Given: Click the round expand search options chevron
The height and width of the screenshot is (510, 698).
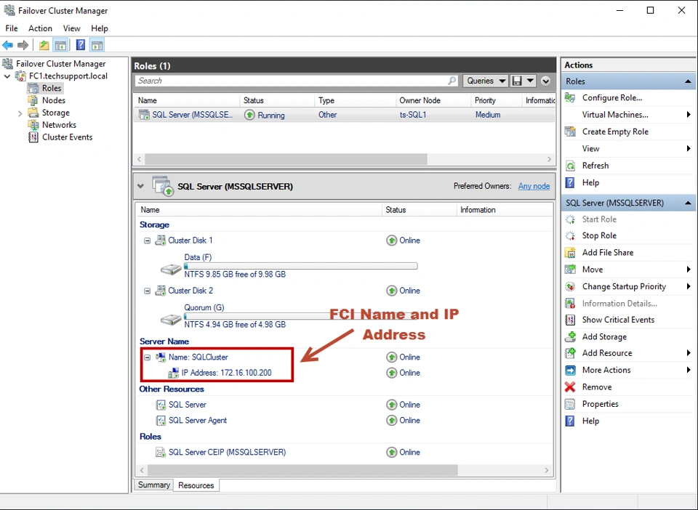Looking at the screenshot, I should coord(545,81).
